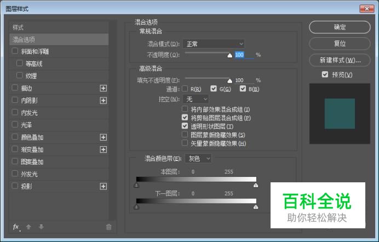Click the 不透明度 value field
Image resolution: width=379 pixels, height=242 pixels.
244,55
